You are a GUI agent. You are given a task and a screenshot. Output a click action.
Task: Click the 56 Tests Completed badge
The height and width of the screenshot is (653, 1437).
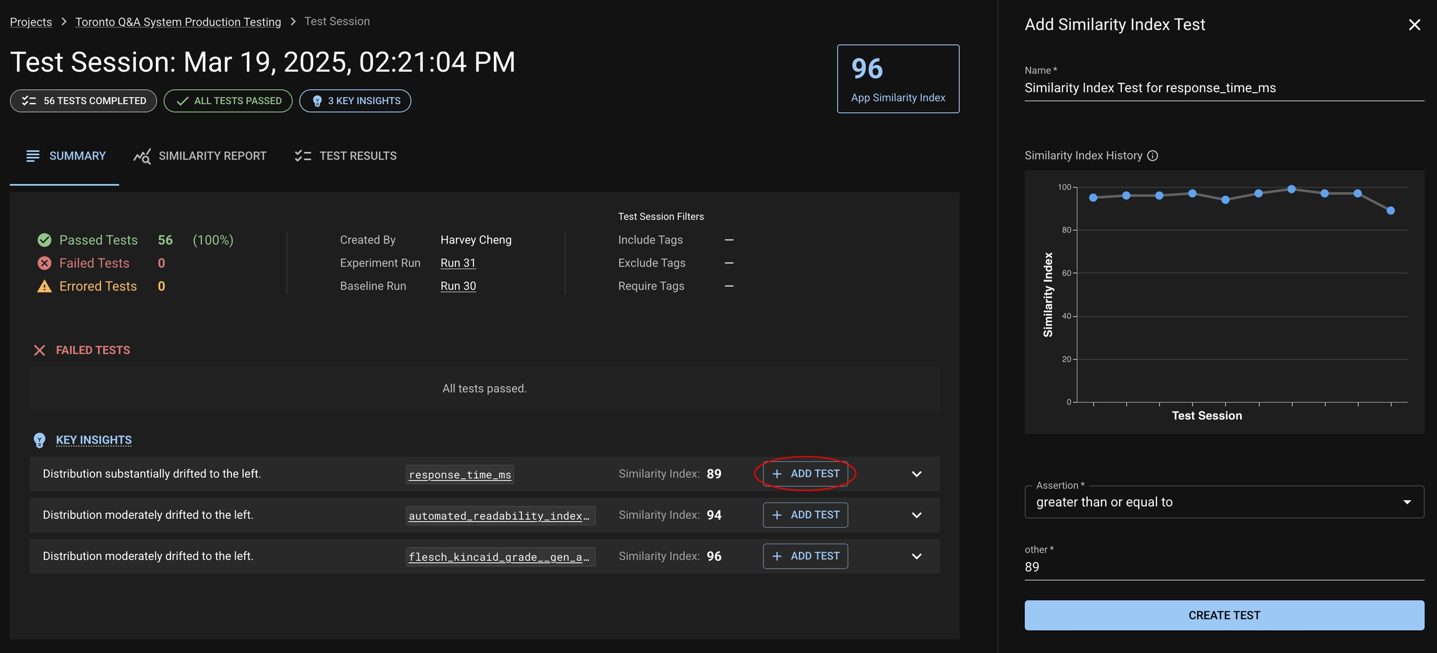coord(84,101)
